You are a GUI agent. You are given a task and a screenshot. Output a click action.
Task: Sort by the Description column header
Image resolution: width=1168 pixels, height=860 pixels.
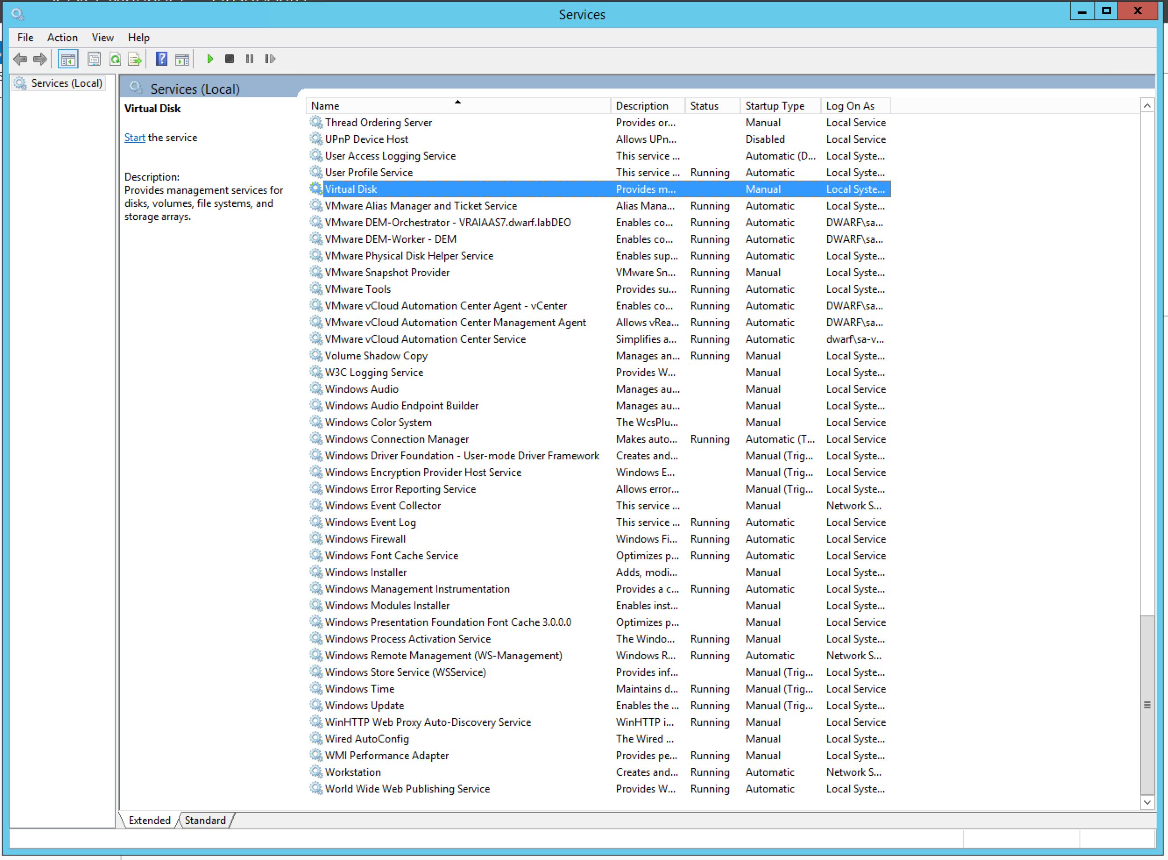pos(648,106)
